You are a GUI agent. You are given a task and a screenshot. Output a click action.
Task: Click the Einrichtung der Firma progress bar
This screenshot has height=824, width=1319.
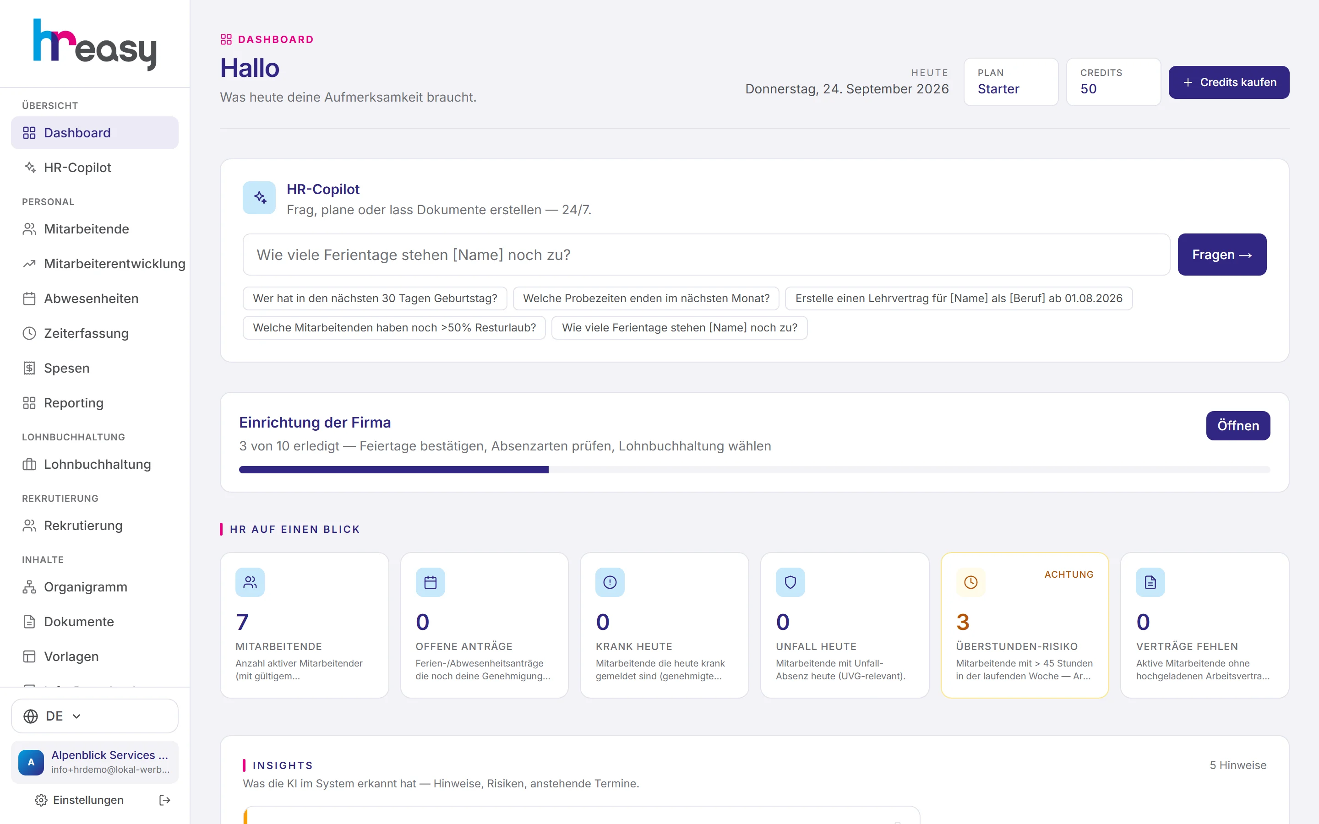point(754,470)
